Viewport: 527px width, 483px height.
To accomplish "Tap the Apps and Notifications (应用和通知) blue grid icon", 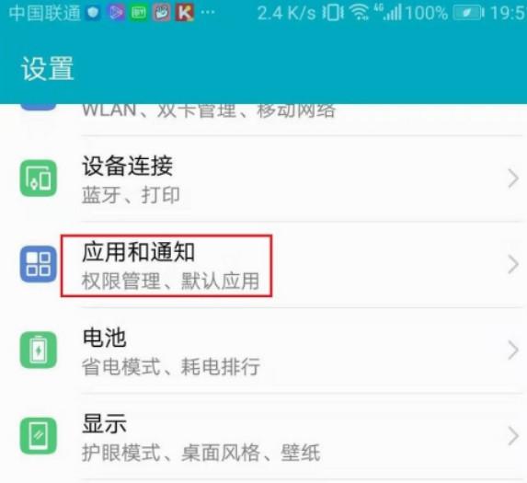I will pos(39,264).
